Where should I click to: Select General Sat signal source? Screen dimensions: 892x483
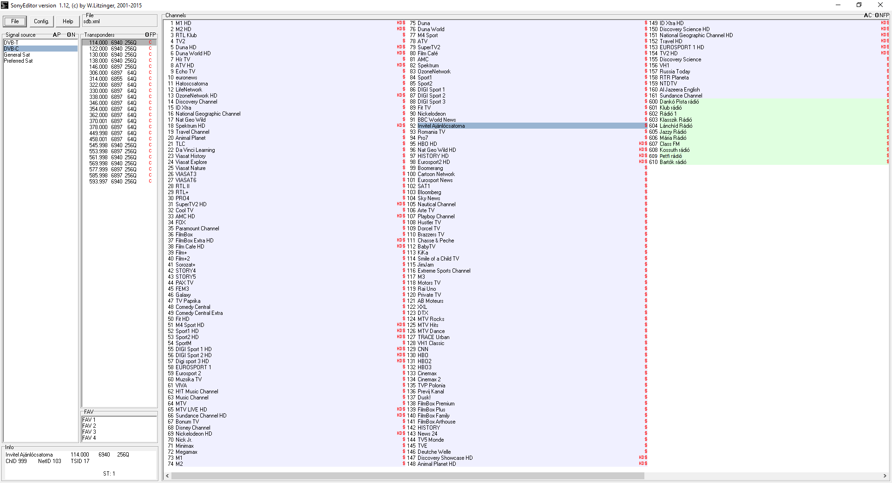[40, 55]
